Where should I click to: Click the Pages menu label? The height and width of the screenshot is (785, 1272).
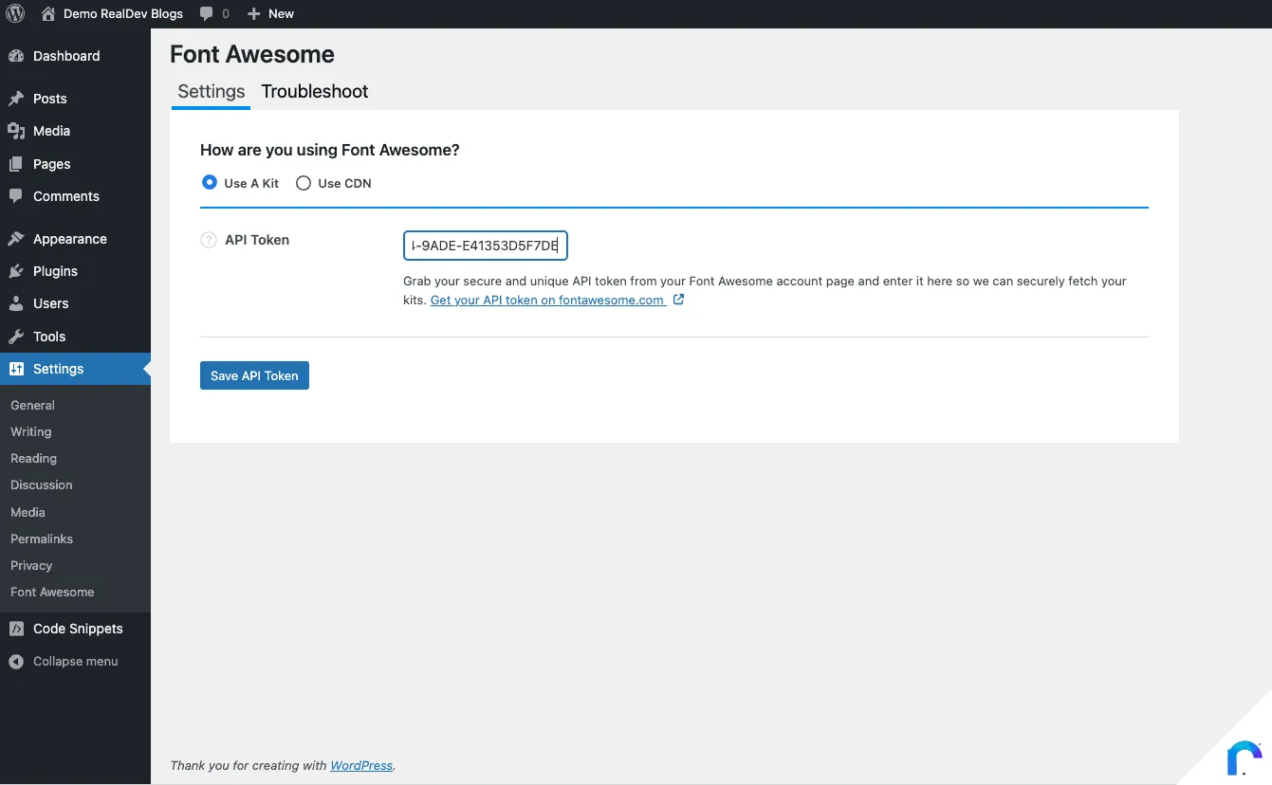52,164
